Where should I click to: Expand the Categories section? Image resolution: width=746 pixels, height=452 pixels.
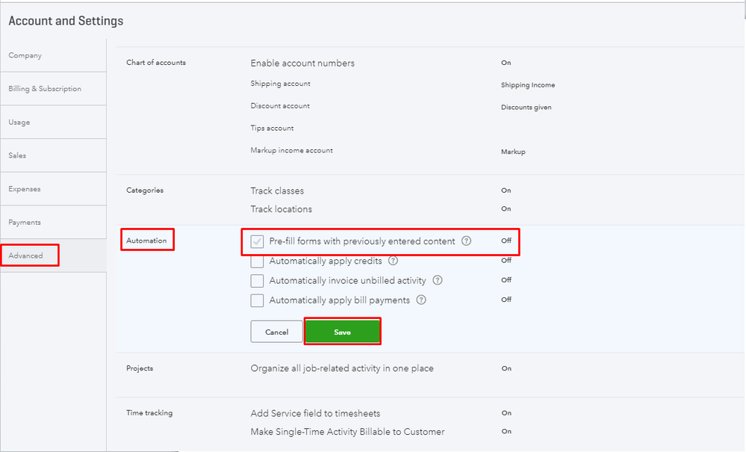(145, 190)
